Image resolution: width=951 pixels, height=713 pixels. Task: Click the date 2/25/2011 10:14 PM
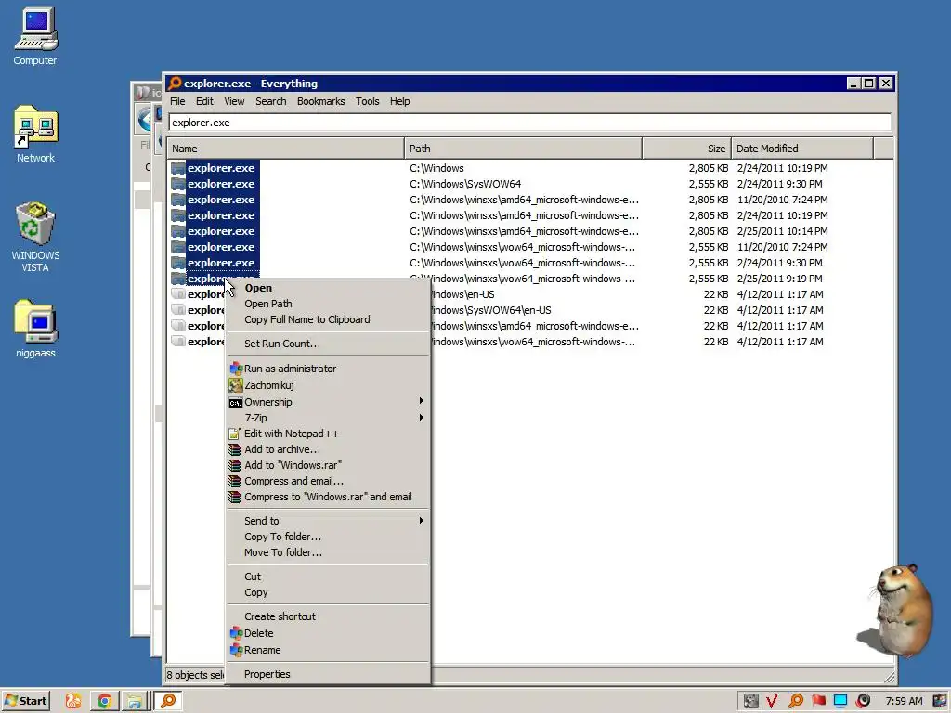(782, 231)
